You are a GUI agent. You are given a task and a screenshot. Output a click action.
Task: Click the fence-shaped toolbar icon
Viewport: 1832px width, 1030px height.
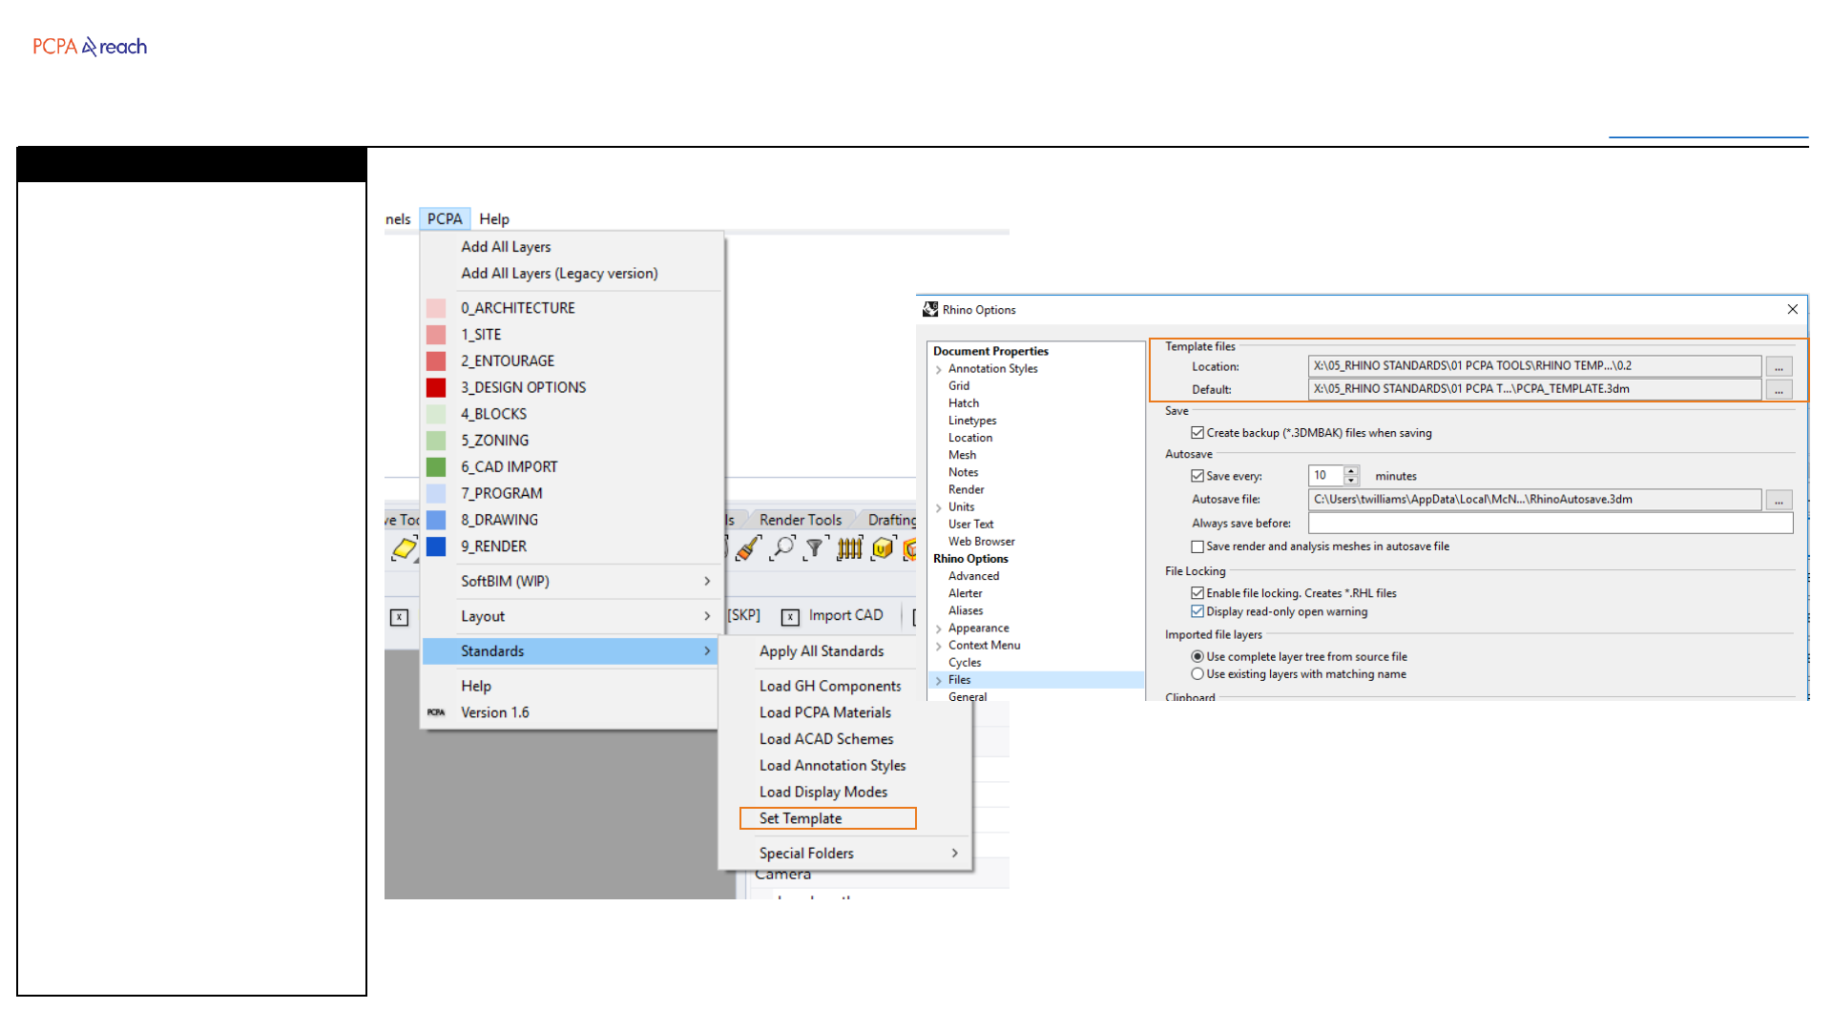pyautogui.click(x=849, y=547)
